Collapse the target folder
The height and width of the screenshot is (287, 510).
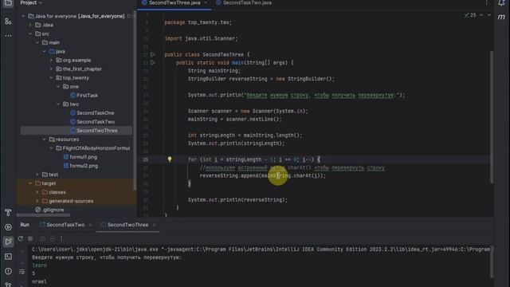pyautogui.click(x=30, y=183)
